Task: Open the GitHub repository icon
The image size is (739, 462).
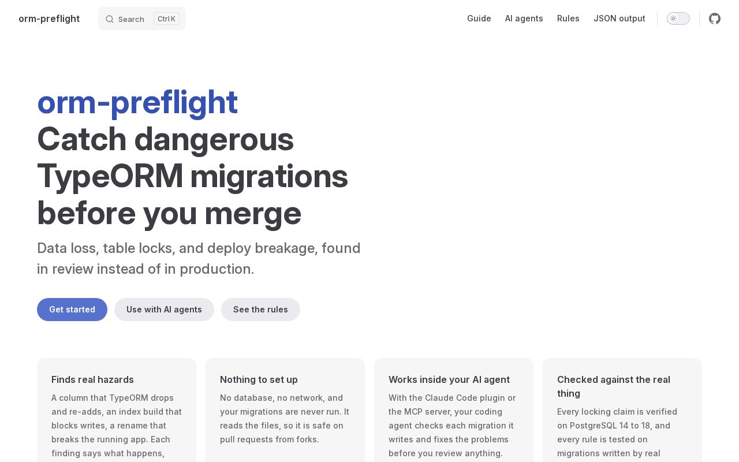Action: tap(715, 18)
